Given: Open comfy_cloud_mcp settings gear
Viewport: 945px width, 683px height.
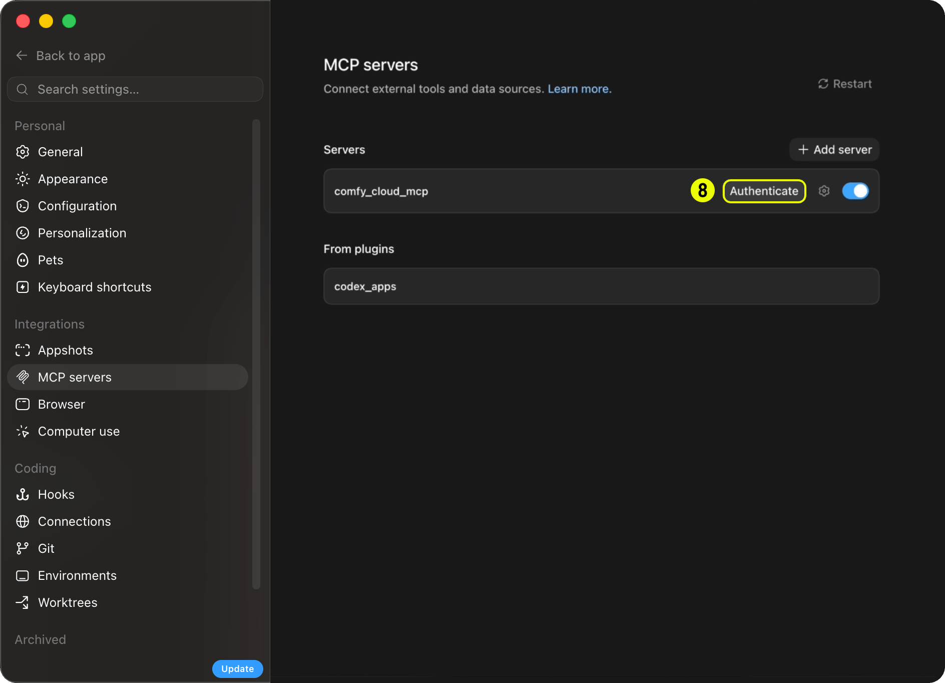Looking at the screenshot, I should 824,191.
